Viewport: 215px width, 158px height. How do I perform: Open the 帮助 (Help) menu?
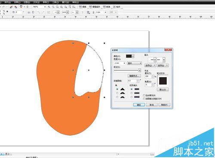pos(76,2)
